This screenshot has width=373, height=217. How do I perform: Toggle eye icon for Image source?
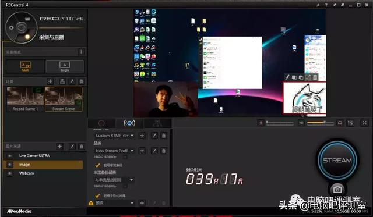point(9,165)
